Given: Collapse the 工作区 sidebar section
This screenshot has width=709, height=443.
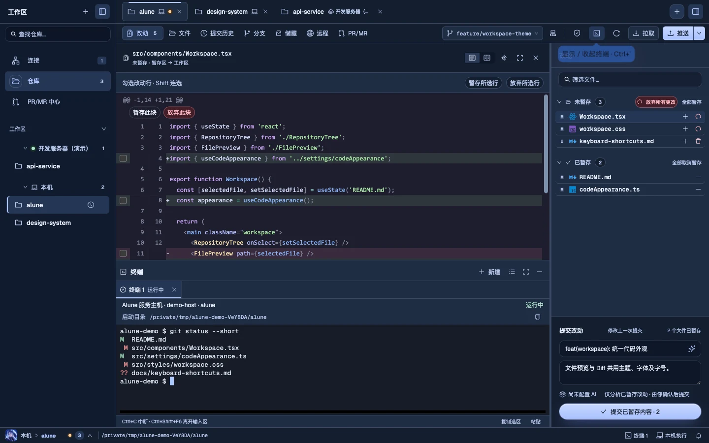Looking at the screenshot, I should point(103,129).
